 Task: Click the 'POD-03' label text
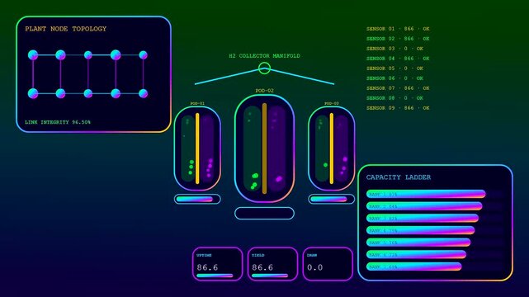(x=332, y=103)
